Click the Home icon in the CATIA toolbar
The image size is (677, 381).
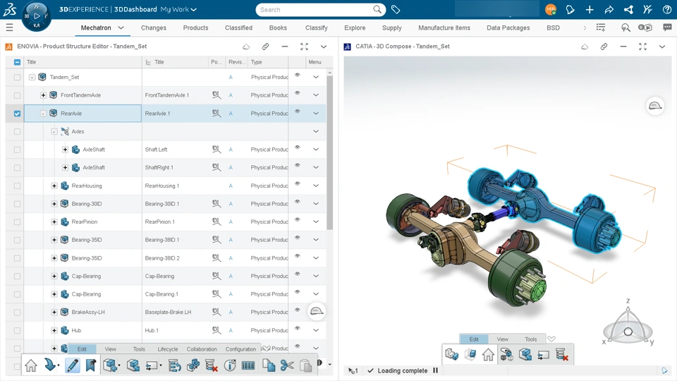pos(488,355)
